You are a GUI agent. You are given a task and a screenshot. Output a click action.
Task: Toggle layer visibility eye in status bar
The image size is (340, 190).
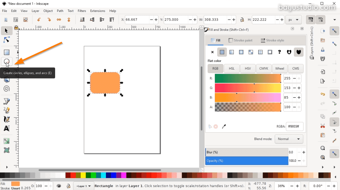(59, 186)
